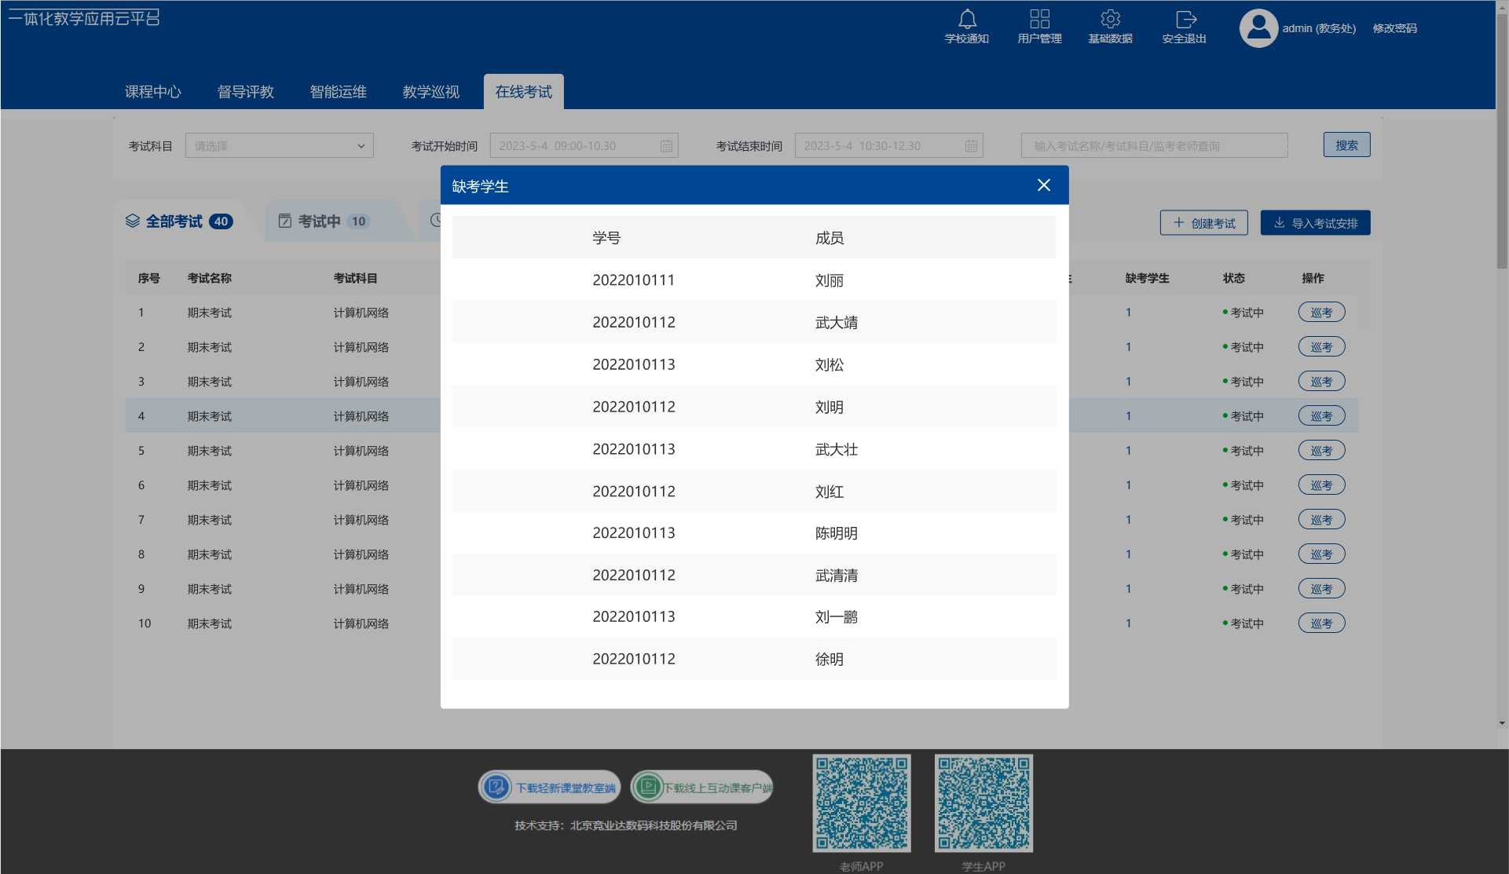This screenshot has width=1509, height=874.
Task: Click the 搜索 button
Action: tap(1346, 145)
